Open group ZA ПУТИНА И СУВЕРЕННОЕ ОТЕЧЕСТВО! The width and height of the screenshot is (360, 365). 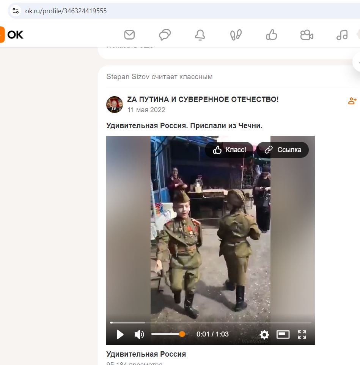pos(203,99)
